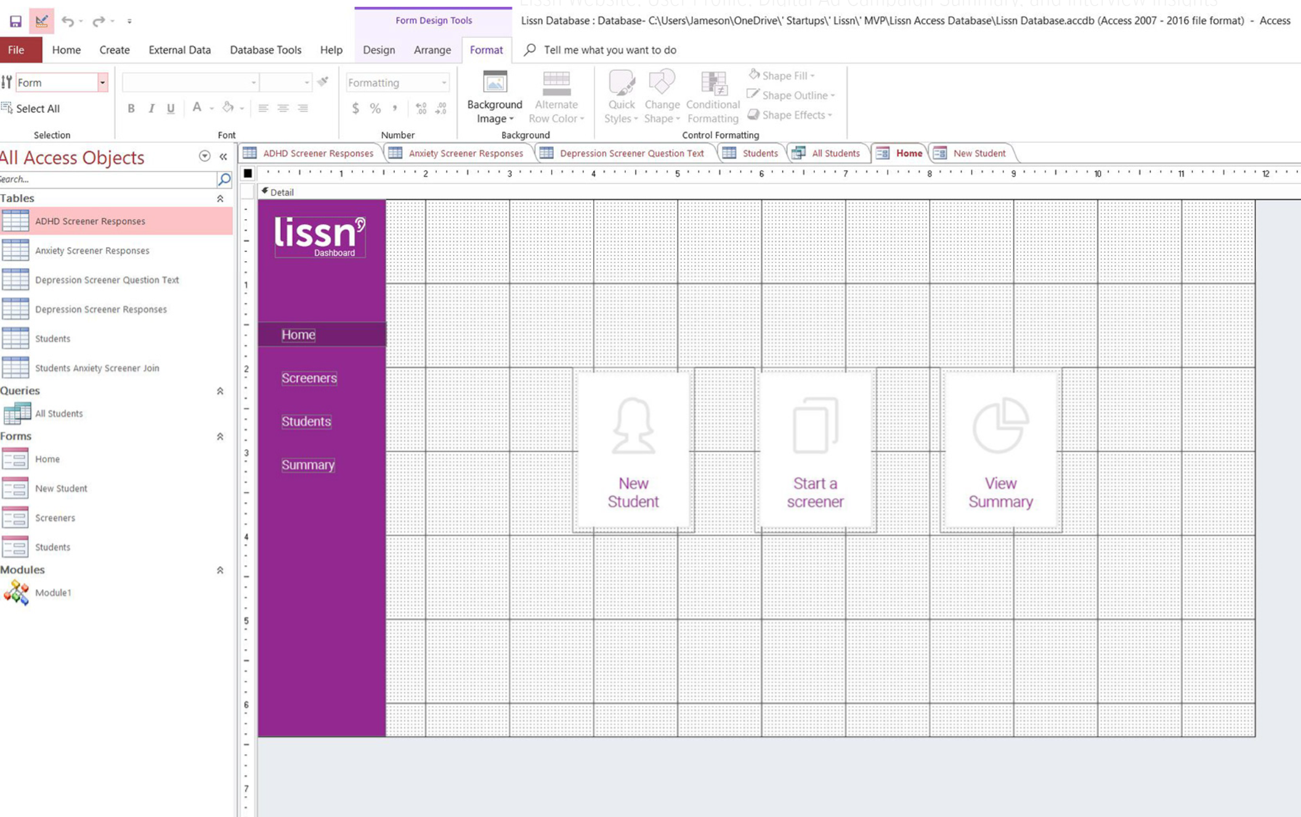Screen dimensions: 1301x817
Task: Click the Undo arrow icon
Action: click(67, 21)
